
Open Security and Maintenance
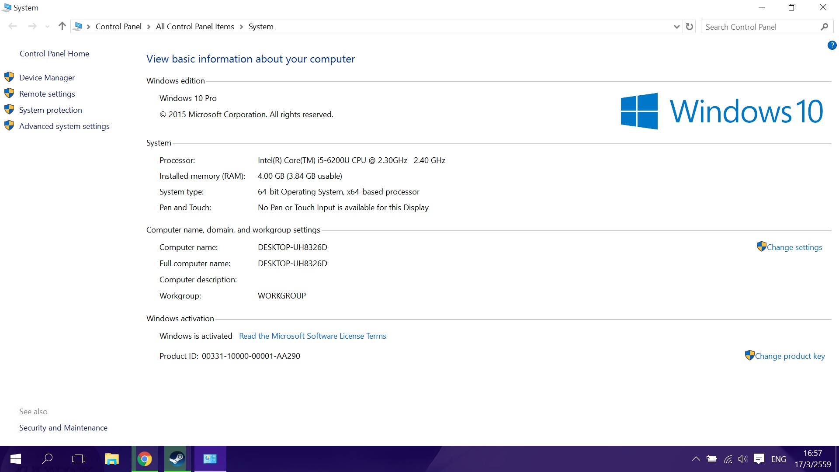[x=63, y=428]
